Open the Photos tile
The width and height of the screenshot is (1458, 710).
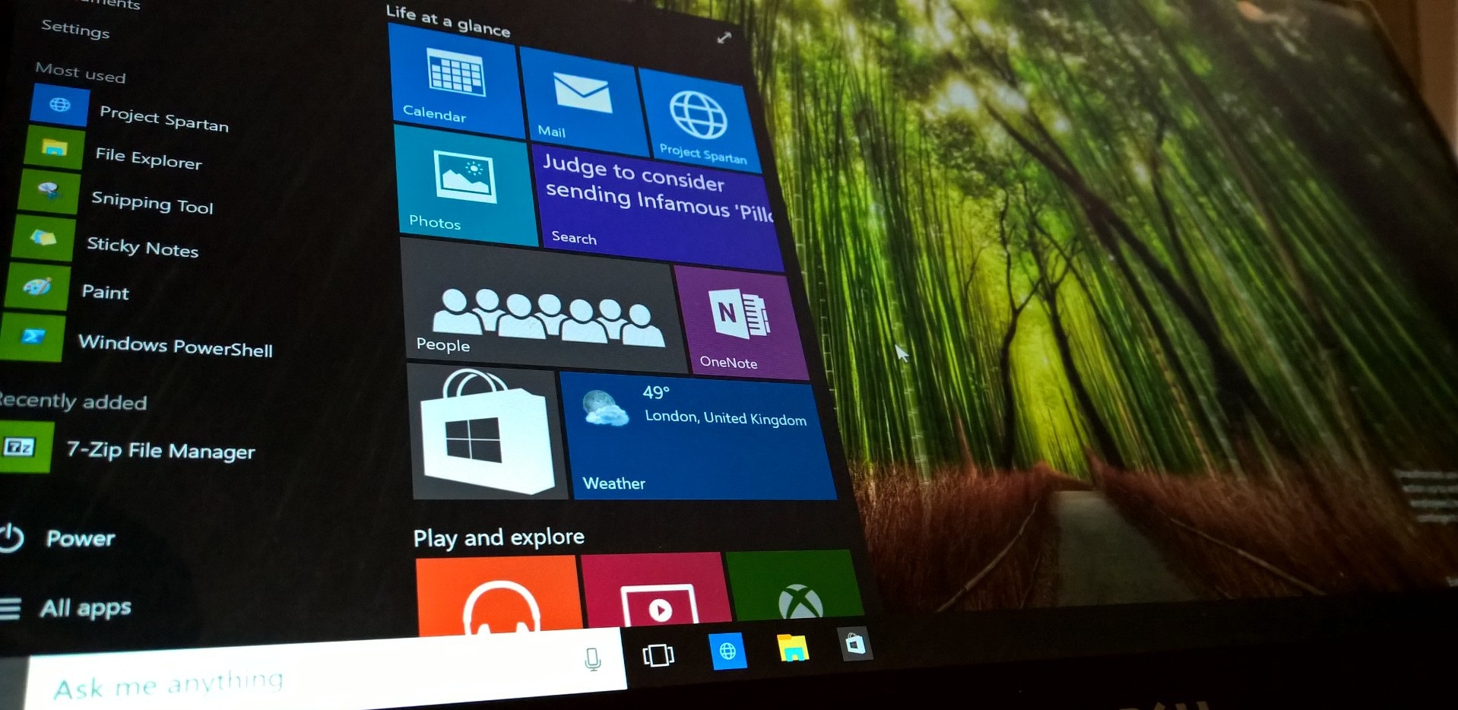[x=466, y=186]
